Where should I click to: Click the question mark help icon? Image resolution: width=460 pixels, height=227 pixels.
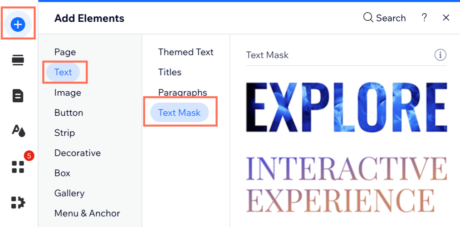coord(424,18)
